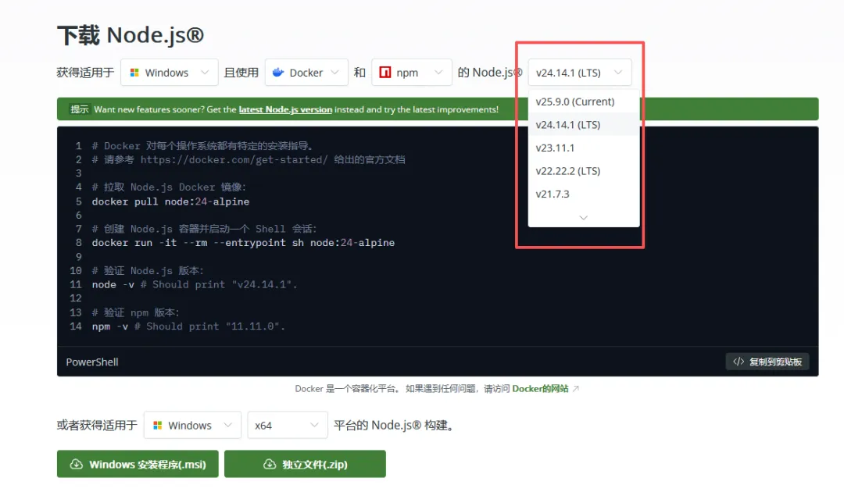The width and height of the screenshot is (844, 492).
Task: Open the prebuilt platform Windows dropdown
Action: pos(192,426)
